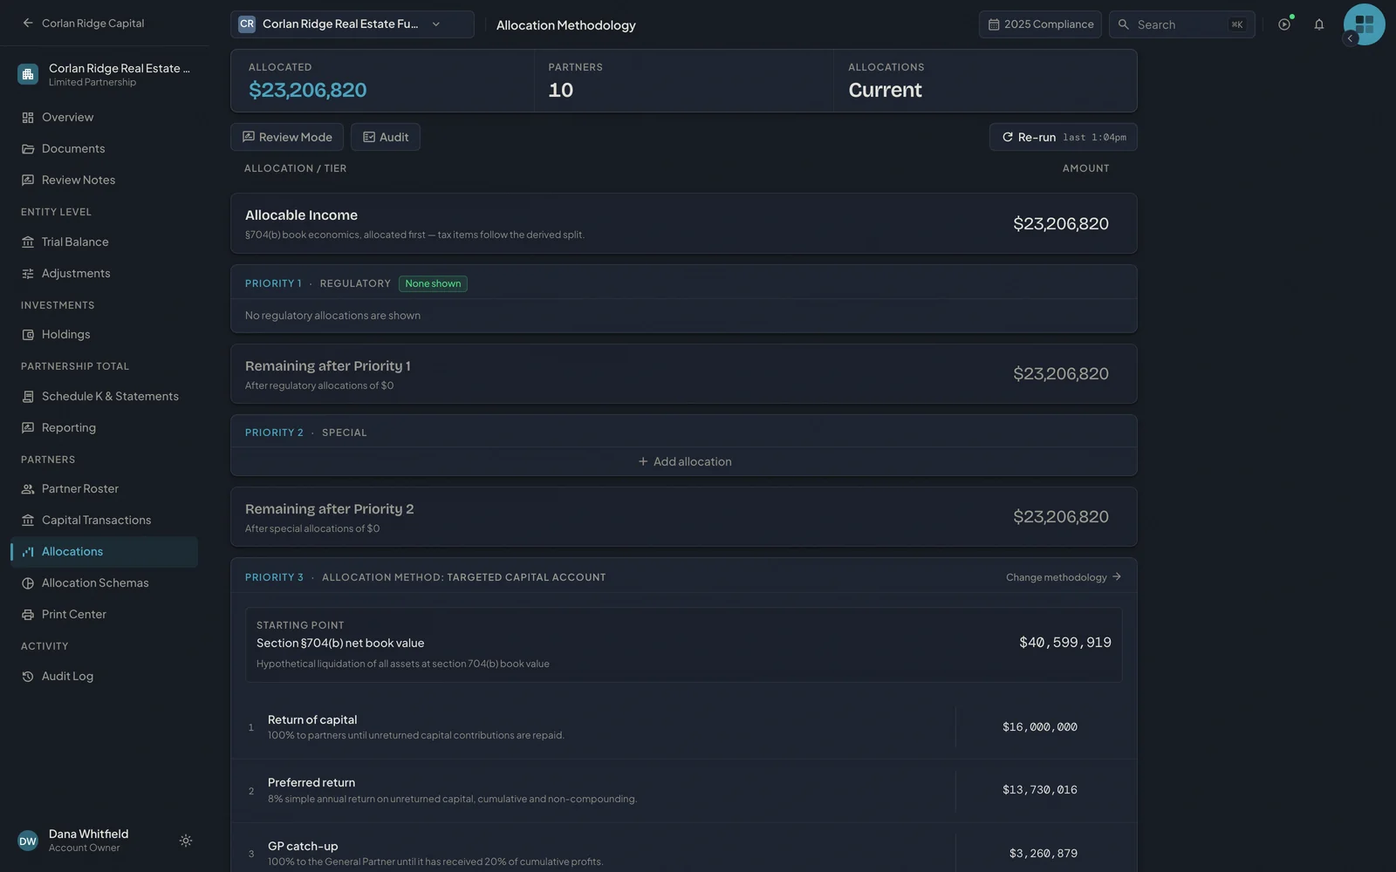Click Section §704(b) net book value
Image resolution: width=1396 pixels, height=872 pixels.
coord(340,643)
